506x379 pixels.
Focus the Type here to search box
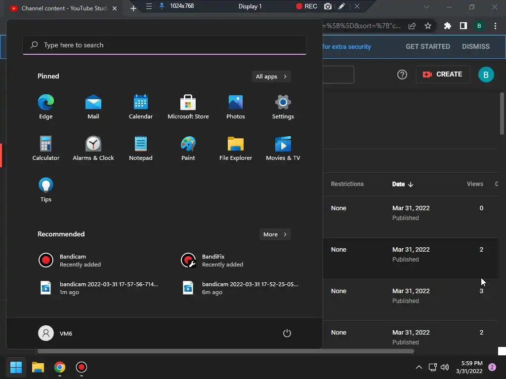pyautogui.click(x=165, y=45)
